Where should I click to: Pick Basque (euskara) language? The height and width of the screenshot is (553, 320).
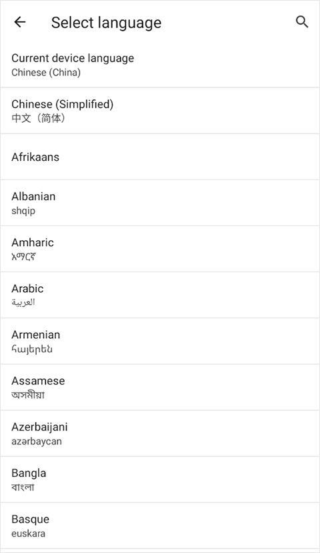[x=160, y=526]
